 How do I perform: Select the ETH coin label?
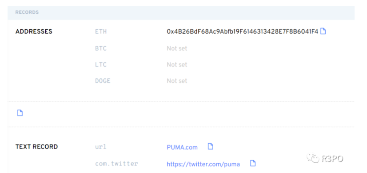101,31
